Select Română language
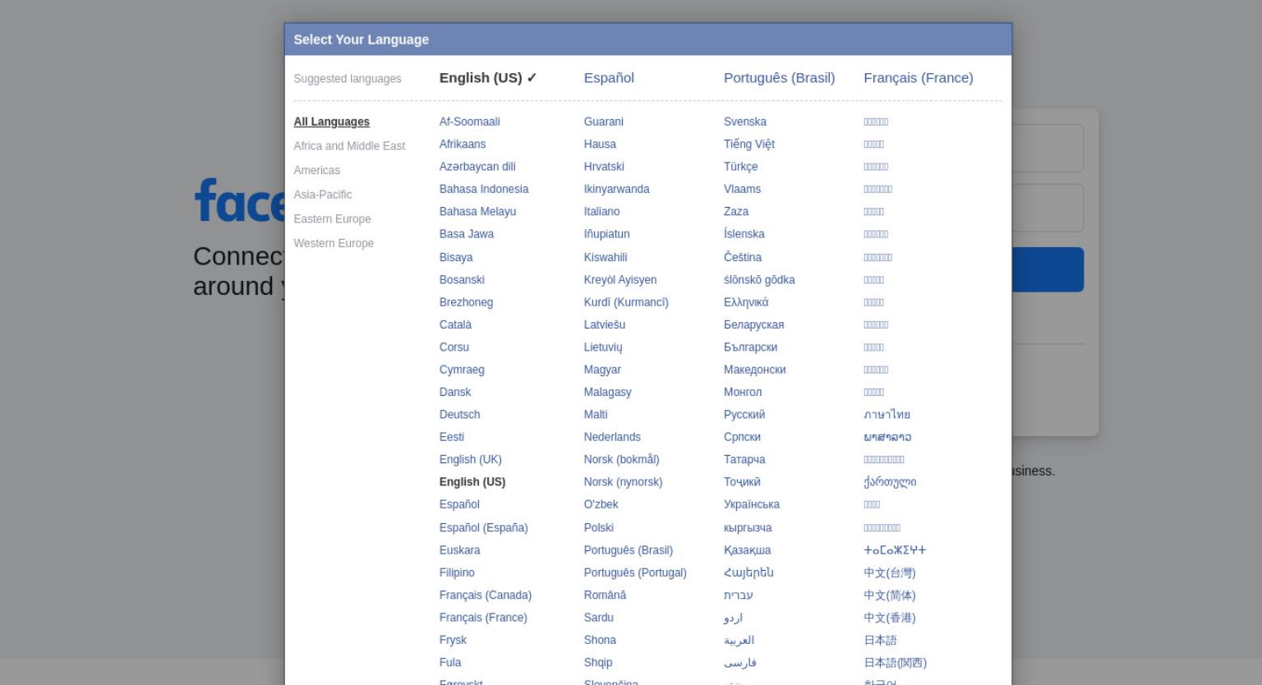Screen dimensions: 1262x685 coord(605,595)
